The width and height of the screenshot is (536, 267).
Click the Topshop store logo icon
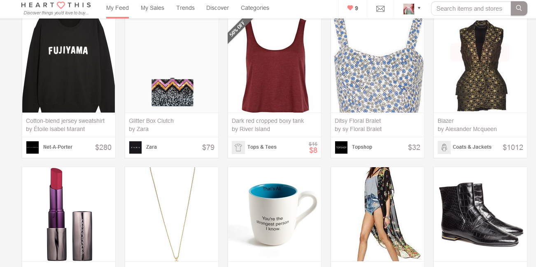click(x=341, y=147)
